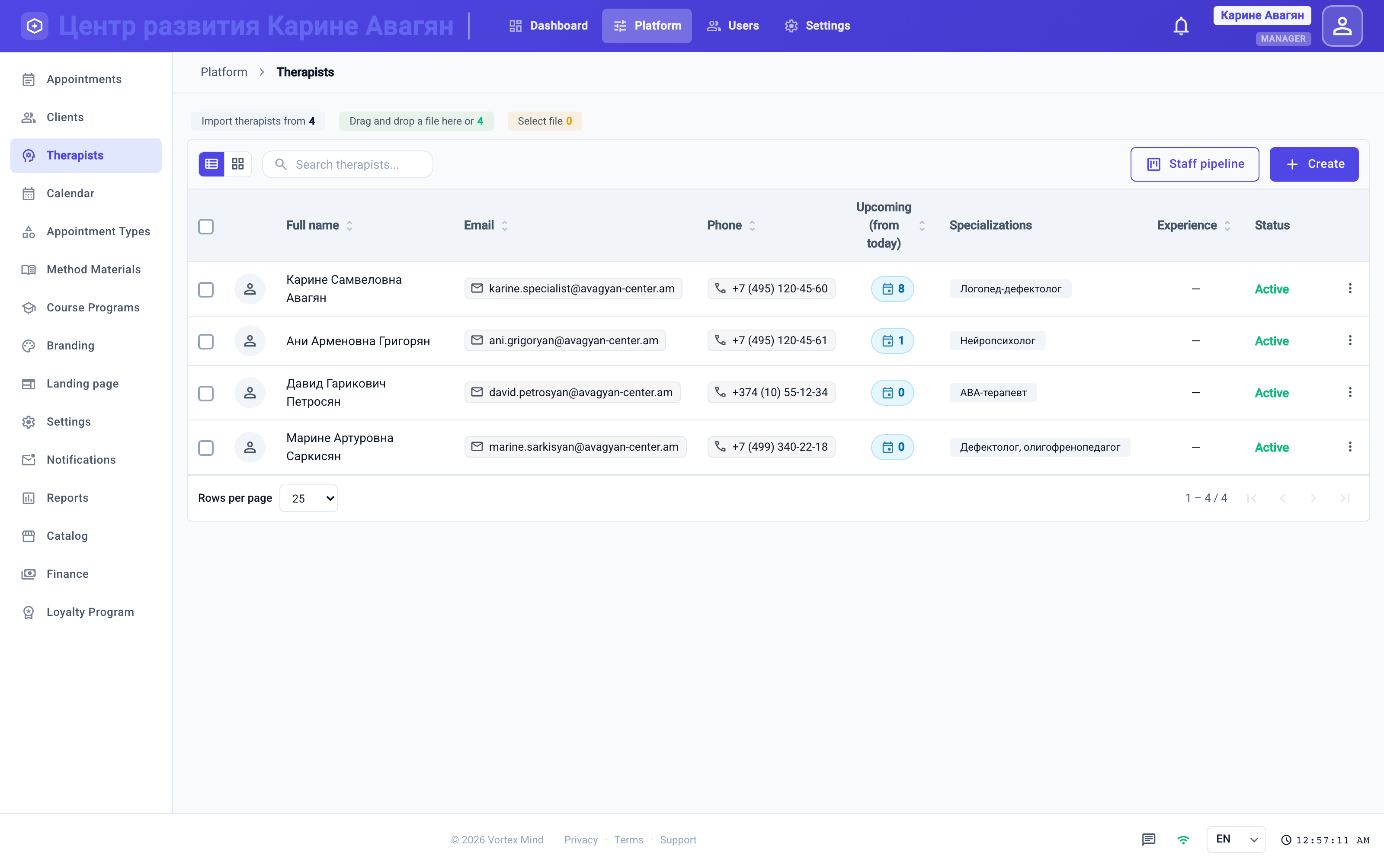
Task: Click the wifi connection status icon
Action: pos(1183,839)
